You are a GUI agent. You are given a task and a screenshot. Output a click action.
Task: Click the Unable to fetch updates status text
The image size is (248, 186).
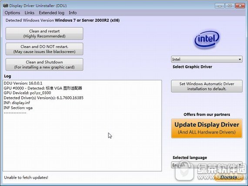26,177
